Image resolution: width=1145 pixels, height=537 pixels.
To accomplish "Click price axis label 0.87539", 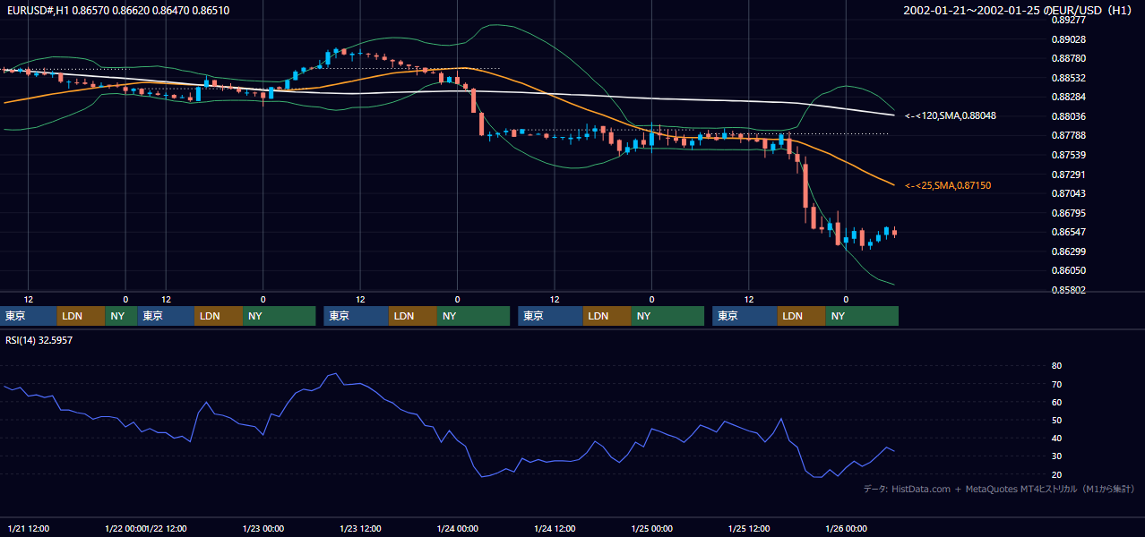I will coord(1068,156).
